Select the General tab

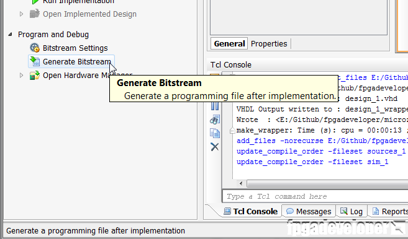[229, 43]
